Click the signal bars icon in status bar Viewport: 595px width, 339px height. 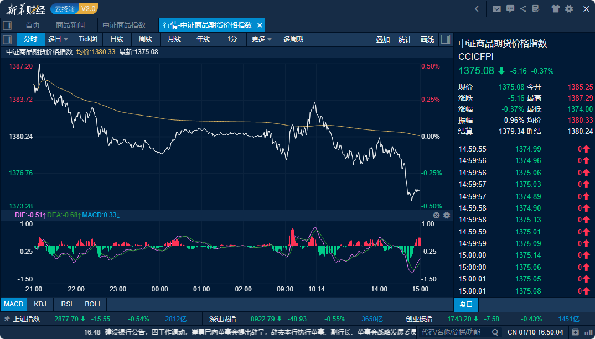tap(587, 332)
